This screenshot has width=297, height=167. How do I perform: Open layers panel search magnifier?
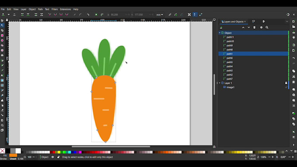click(x=267, y=27)
